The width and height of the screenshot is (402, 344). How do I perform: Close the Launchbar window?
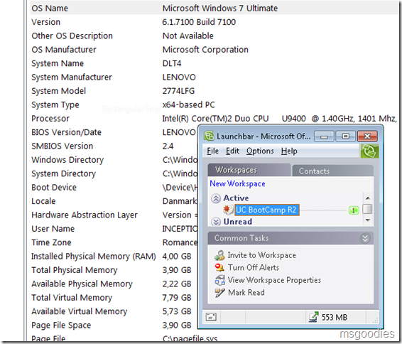pyautogui.click(x=367, y=136)
